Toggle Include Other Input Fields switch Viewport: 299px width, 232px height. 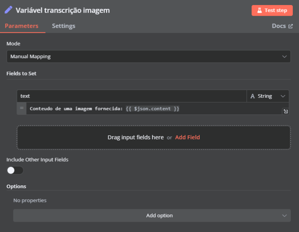(15, 170)
